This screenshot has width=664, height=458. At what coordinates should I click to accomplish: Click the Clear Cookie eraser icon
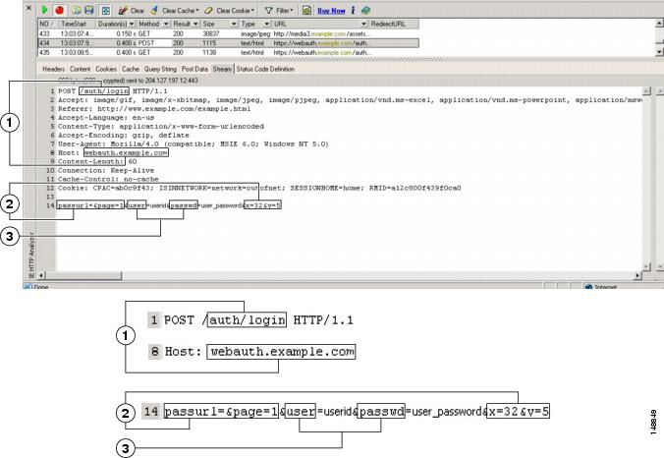click(x=208, y=10)
